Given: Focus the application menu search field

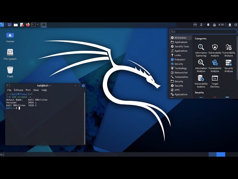Looking at the screenshot, I should tap(203, 32).
